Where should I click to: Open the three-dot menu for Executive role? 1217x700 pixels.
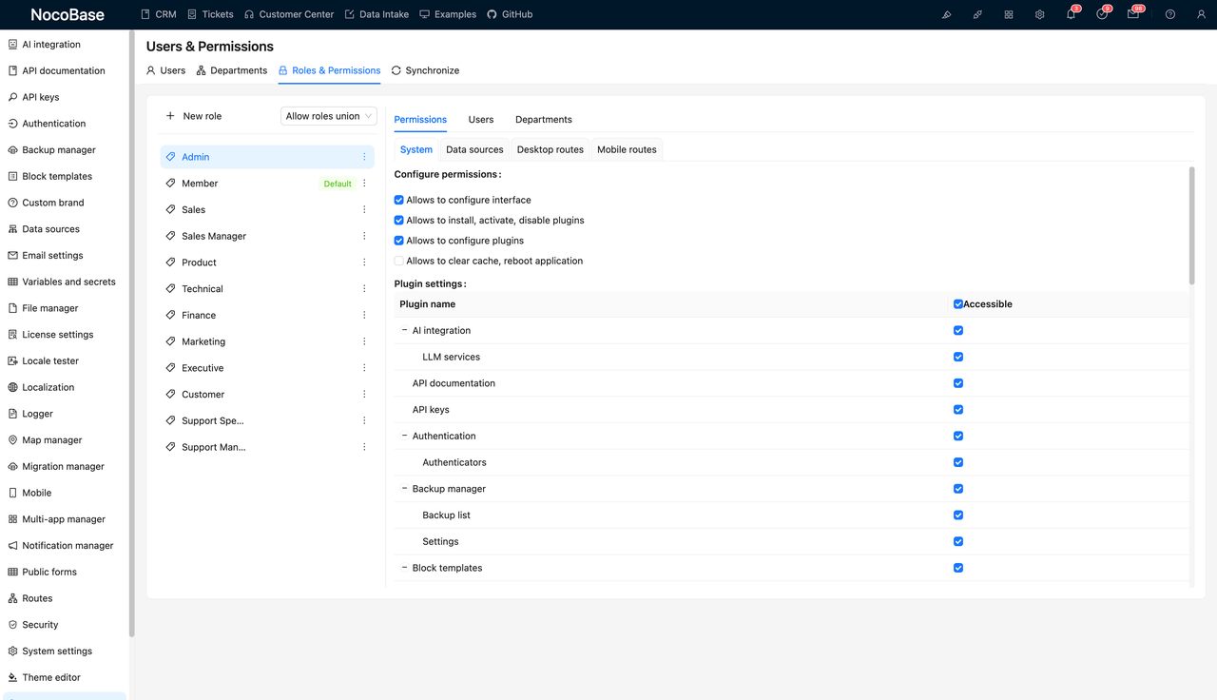(x=364, y=368)
